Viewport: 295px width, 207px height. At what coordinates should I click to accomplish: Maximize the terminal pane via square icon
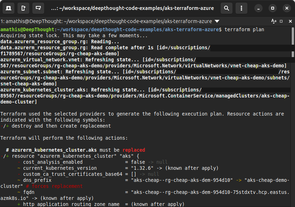click(x=281, y=21)
